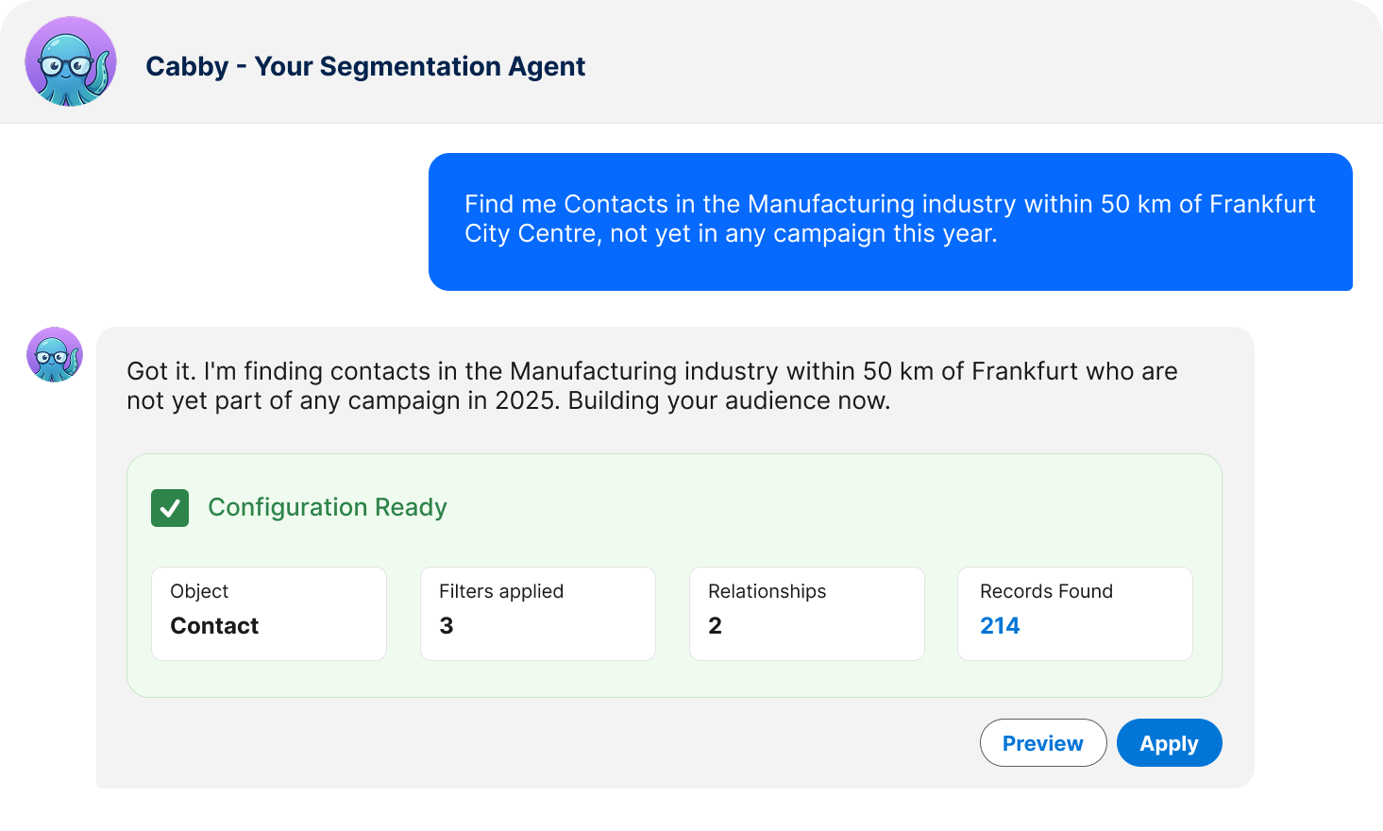
Task: Click the "Object" label text
Action: pyautogui.click(x=199, y=591)
